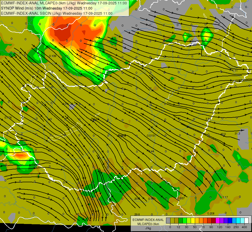Click the 0.106 value on the map
252x232 pixels.
tap(8, 118)
